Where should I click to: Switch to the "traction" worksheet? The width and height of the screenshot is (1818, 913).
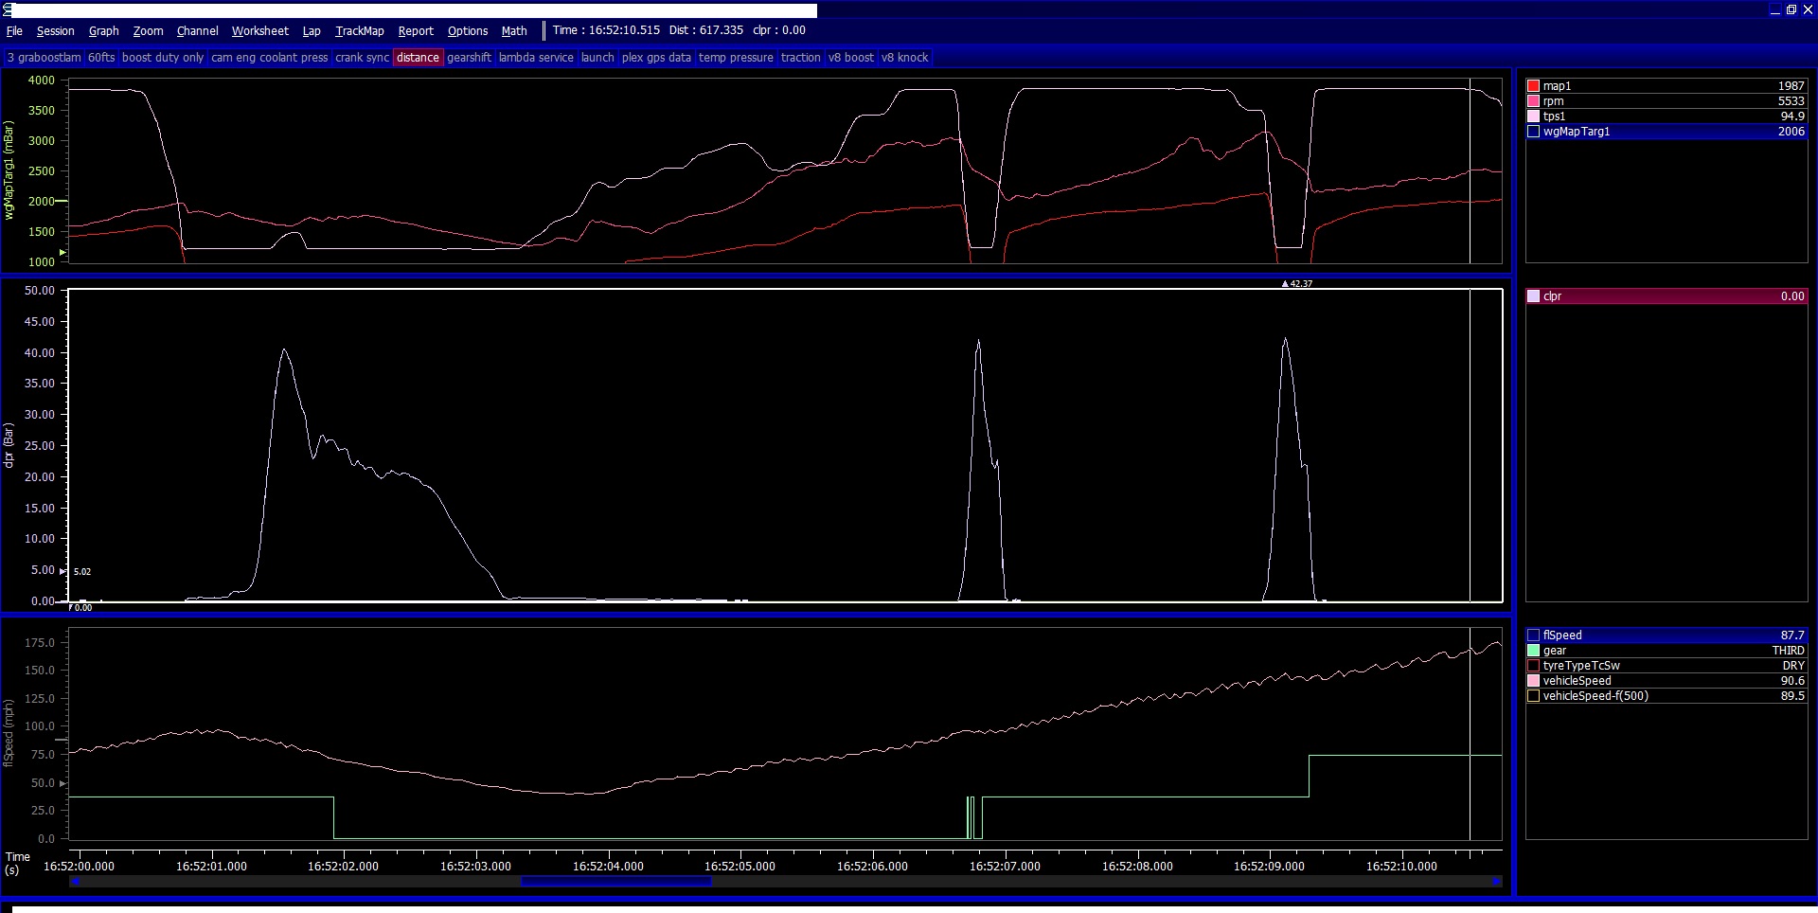(x=800, y=58)
